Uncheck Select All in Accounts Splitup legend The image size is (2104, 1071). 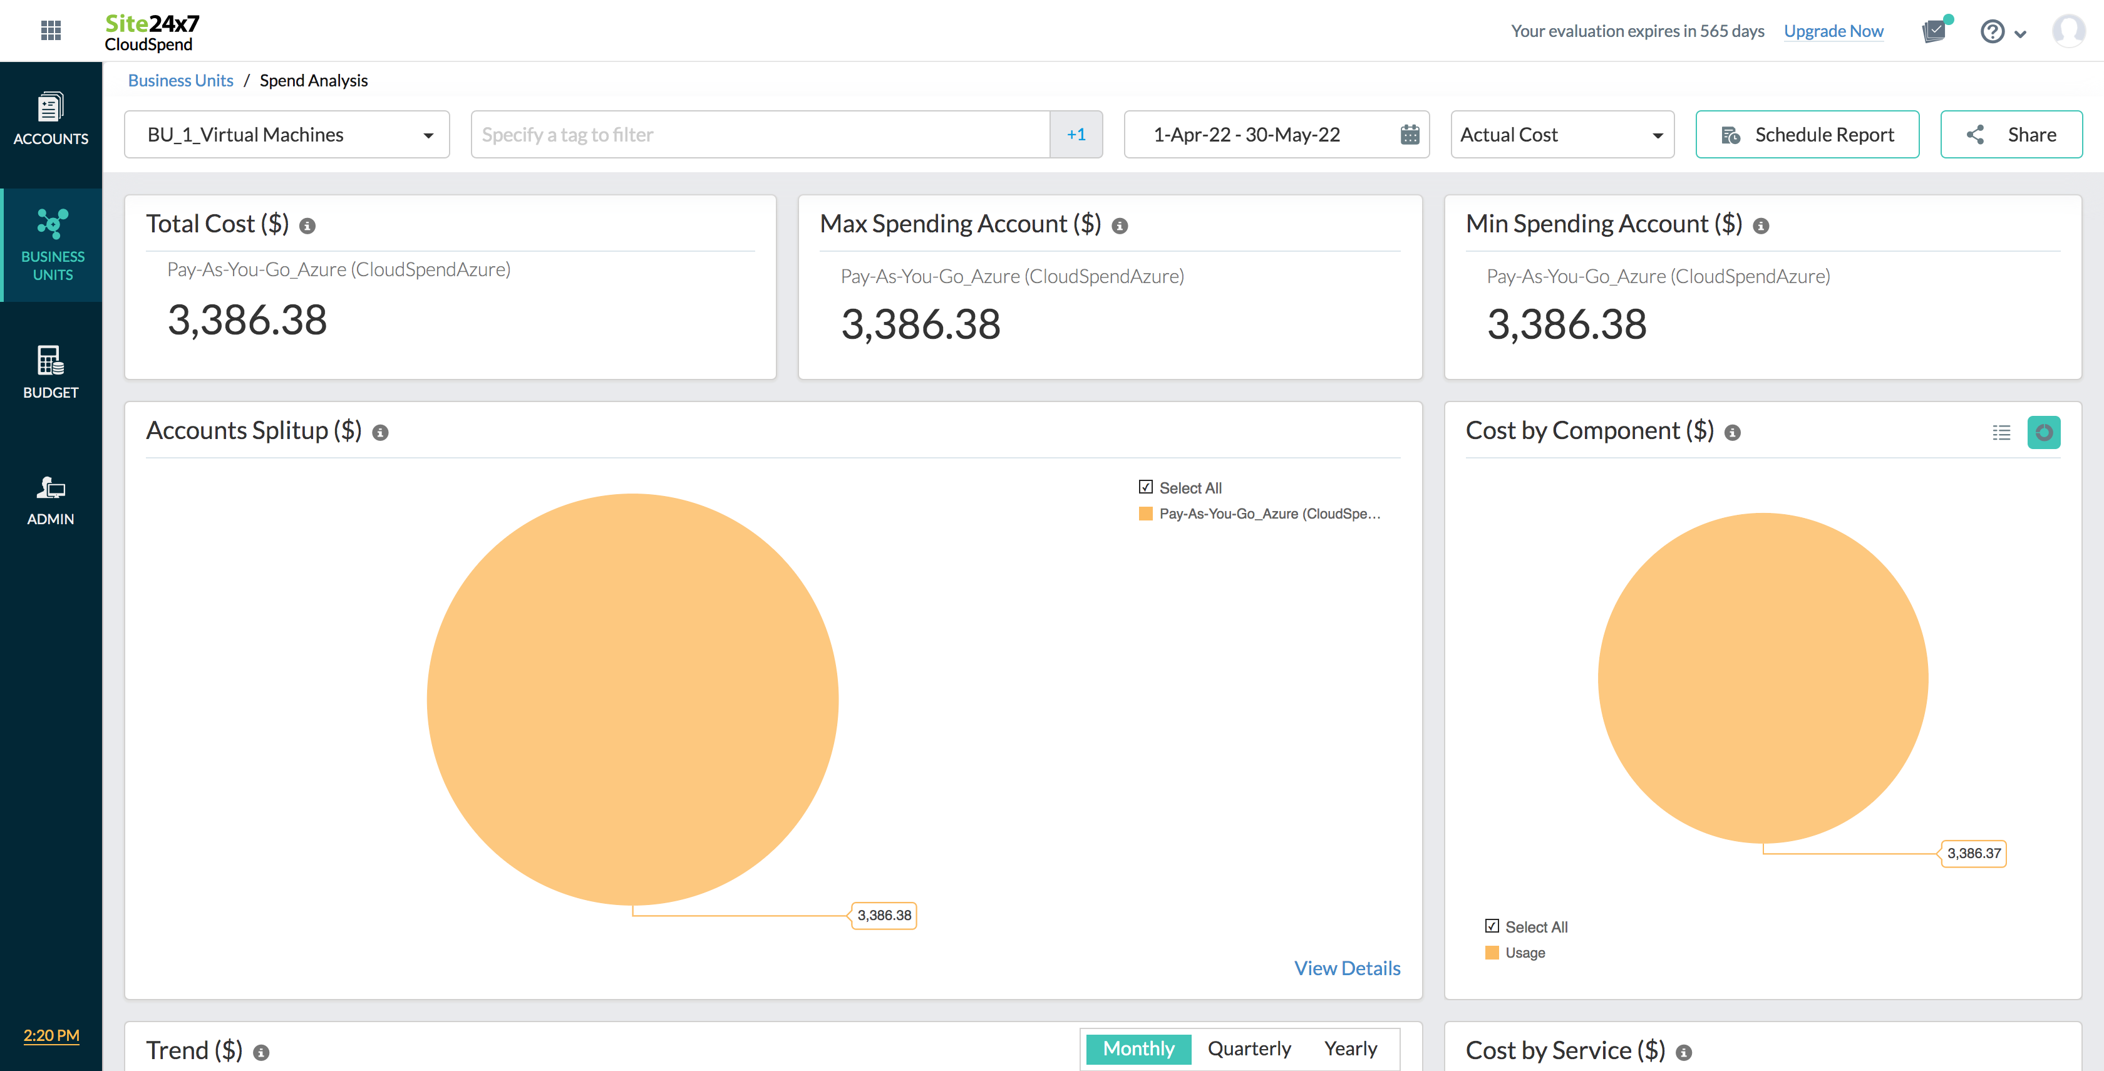1145,485
